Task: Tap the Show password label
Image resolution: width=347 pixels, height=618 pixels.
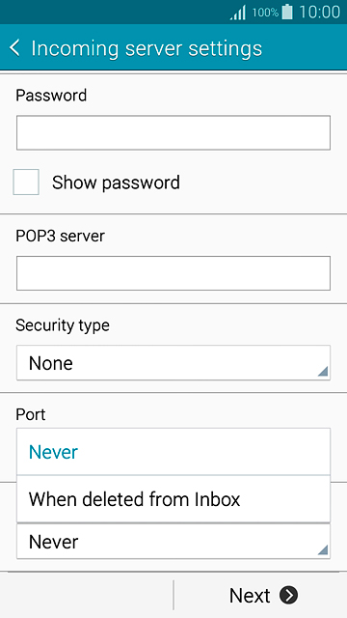Action: coord(116,183)
